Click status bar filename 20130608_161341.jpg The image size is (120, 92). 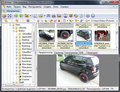click(57, 89)
